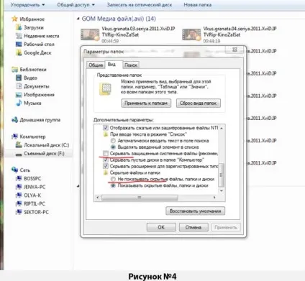Select Не показывать скрытые файлы radio
The width and height of the screenshot is (305, 281).
[113, 179]
